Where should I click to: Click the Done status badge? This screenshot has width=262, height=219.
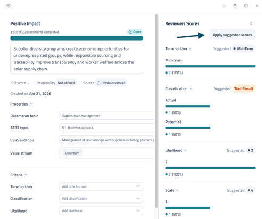(135, 32)
